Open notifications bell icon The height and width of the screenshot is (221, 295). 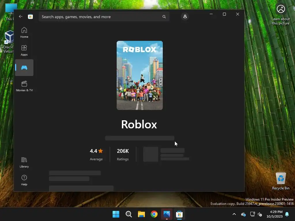[x=287, y=214]
